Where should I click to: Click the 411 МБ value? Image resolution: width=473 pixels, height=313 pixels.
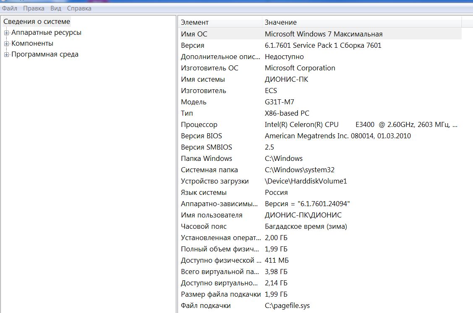click(277, 261)
